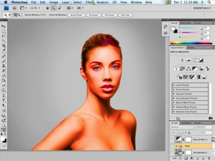Click the add layer mask icon
The width and height of the screenshot is (215, 161).
tap(186, 158)
